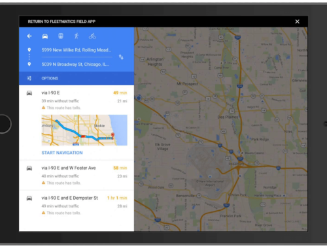Image resolution: width=327 pixels, height=248 pixels.
Task: Click the toll warning icon under 49 min without traffic
Action: point(43,213)
